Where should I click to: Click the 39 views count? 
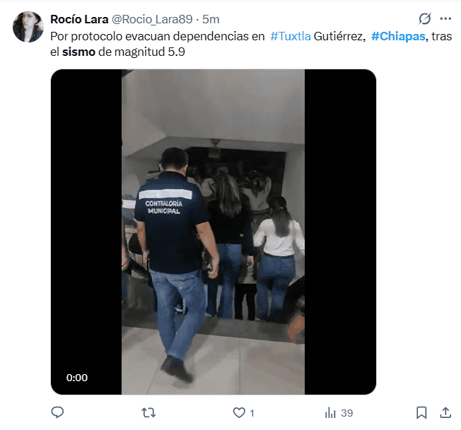[x=347, y=413]
